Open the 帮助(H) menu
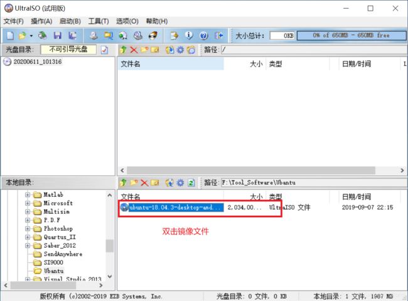Image resolution: width=408 pixels, height=301 pixels. tap(157, 21)
